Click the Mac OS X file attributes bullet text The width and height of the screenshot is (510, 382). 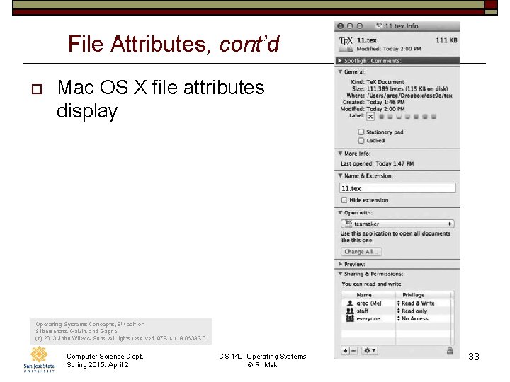[x=161, y=99]
